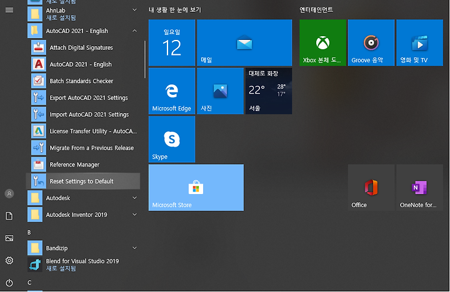Open the hamburger menu icon
450x292 pixels.
coord(9,10)
